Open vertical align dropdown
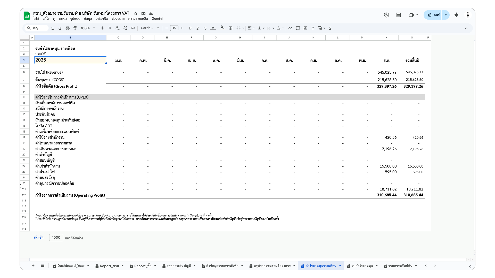The image size is (495, 278). pos(261,28)
